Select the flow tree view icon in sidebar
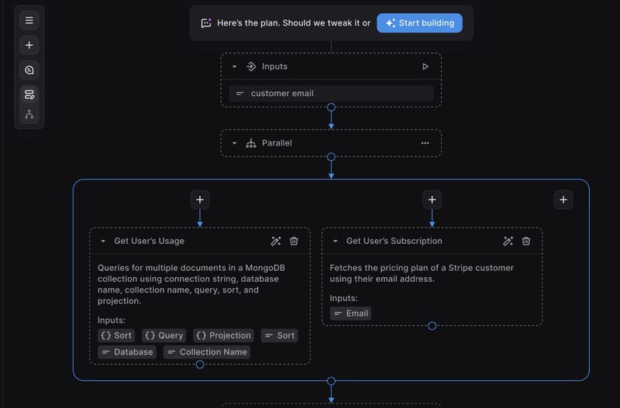This screenshot has width=620, height=408. (x=29, y=114)
